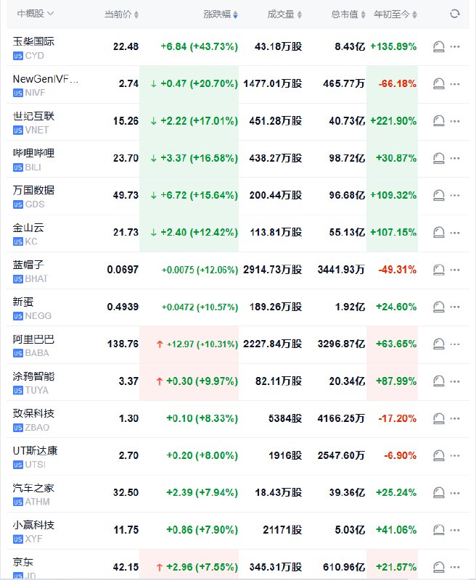Viewport: 476px width, 580px height.
Task: Open more options for 涂鸦智能 row
Action: [455, 381]
